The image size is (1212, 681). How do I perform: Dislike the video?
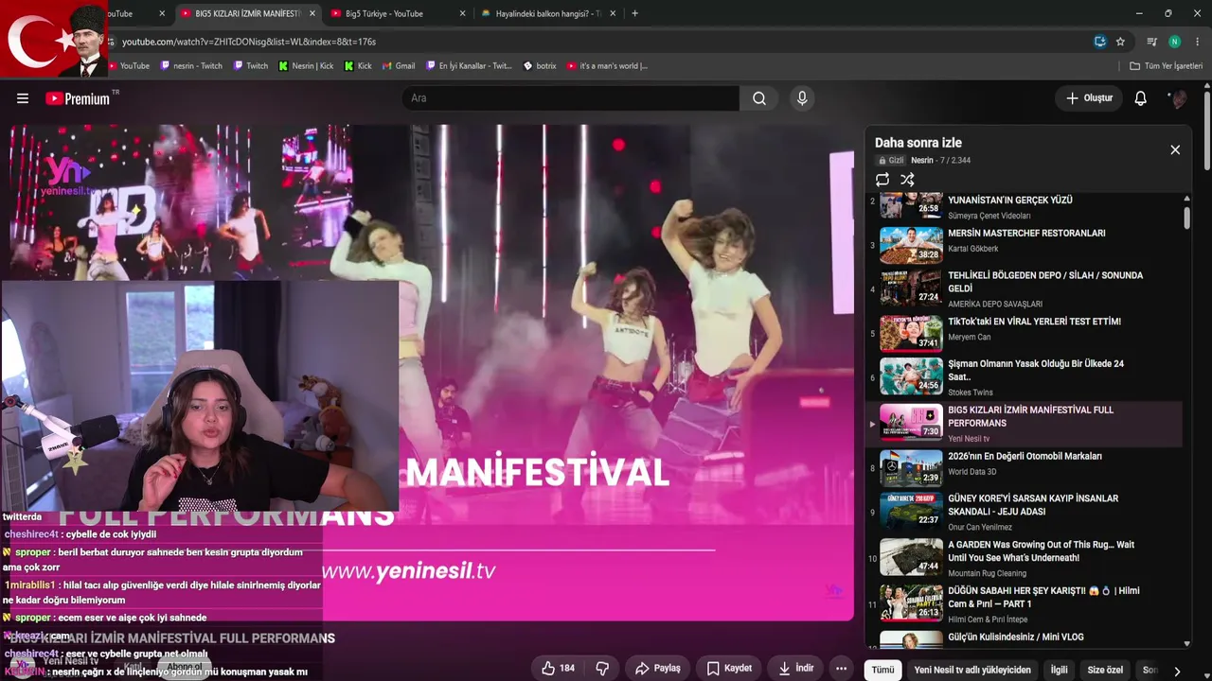point(602,668)
